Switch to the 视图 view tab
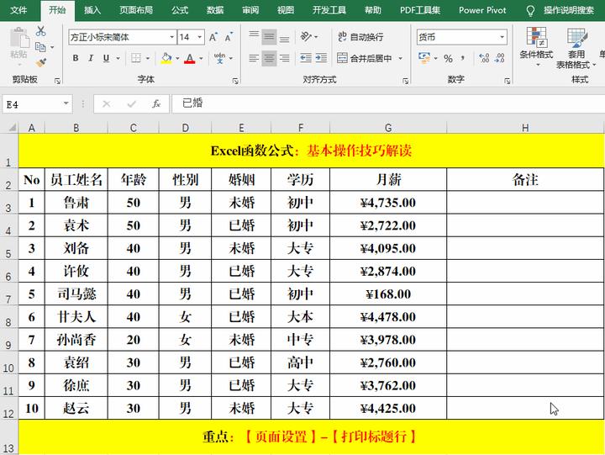This screenshot has height=455, width=605. click(x=286, y=10)
